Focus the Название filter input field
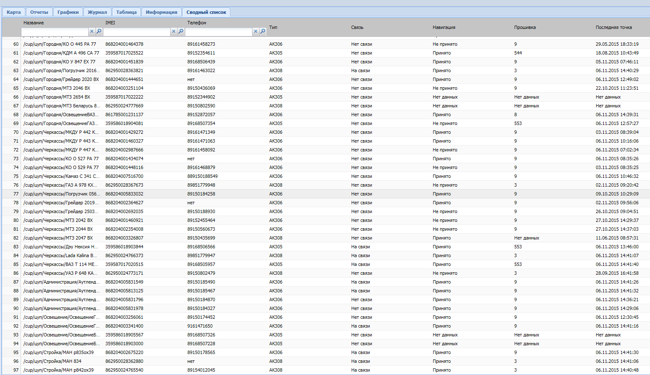This screenshot has height=375, width=650. coord(55,32)
